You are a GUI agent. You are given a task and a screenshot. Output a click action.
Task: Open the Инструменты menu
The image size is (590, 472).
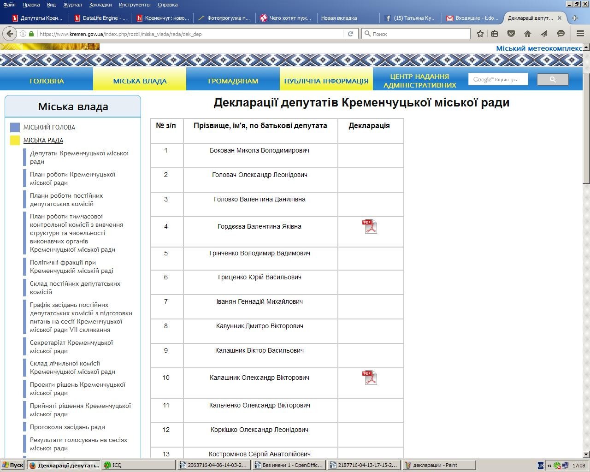(135, 5)
